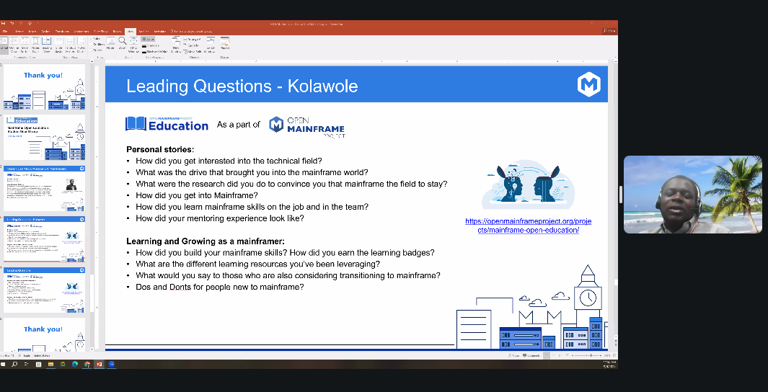
Task: Open taskbar Search
Action: (x=14, y=364)
